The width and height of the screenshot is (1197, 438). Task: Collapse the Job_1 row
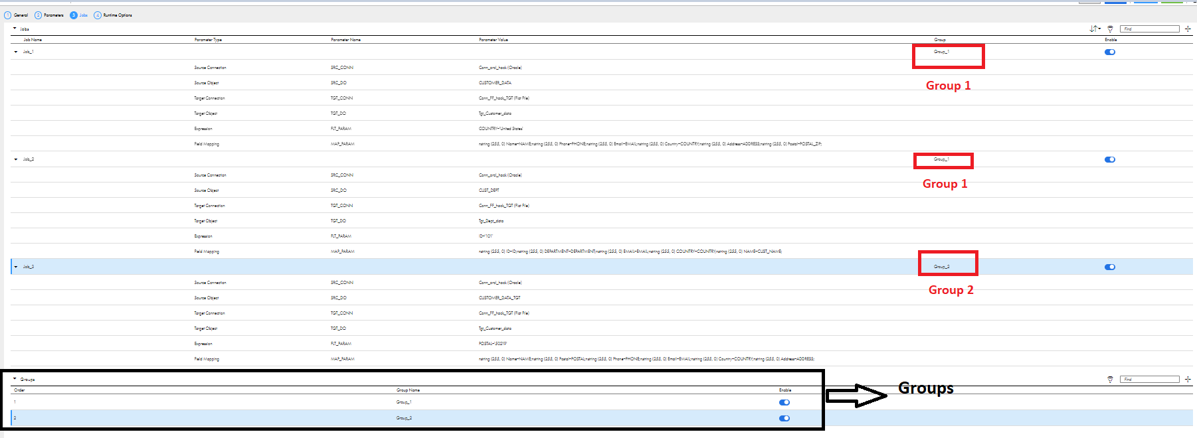pos(16,52)
